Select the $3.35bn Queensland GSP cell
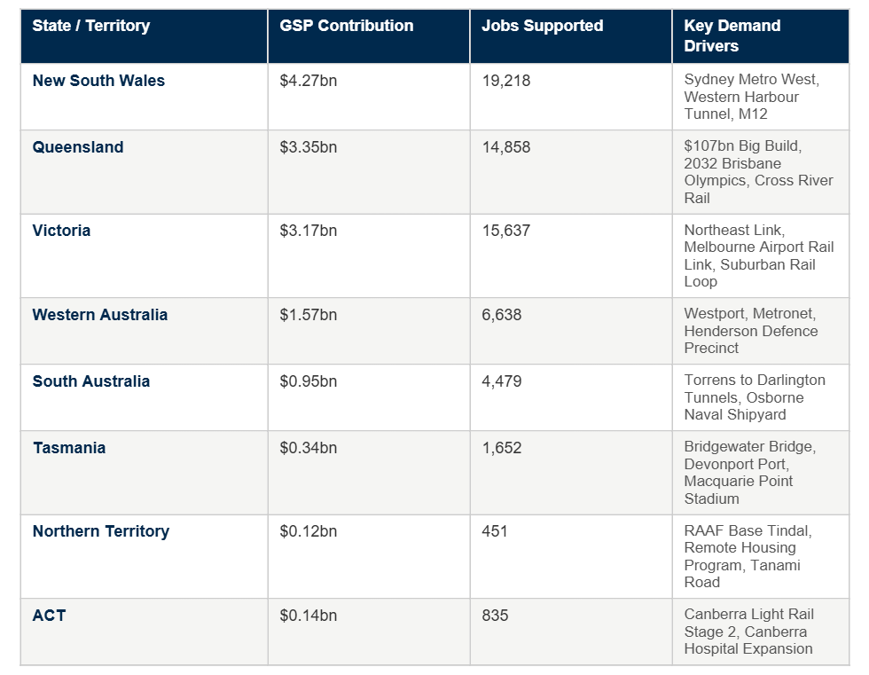 pos(309,147)
